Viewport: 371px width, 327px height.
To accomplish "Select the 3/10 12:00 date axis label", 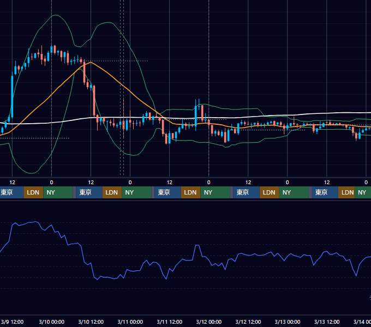I will (x=91, y=322).
